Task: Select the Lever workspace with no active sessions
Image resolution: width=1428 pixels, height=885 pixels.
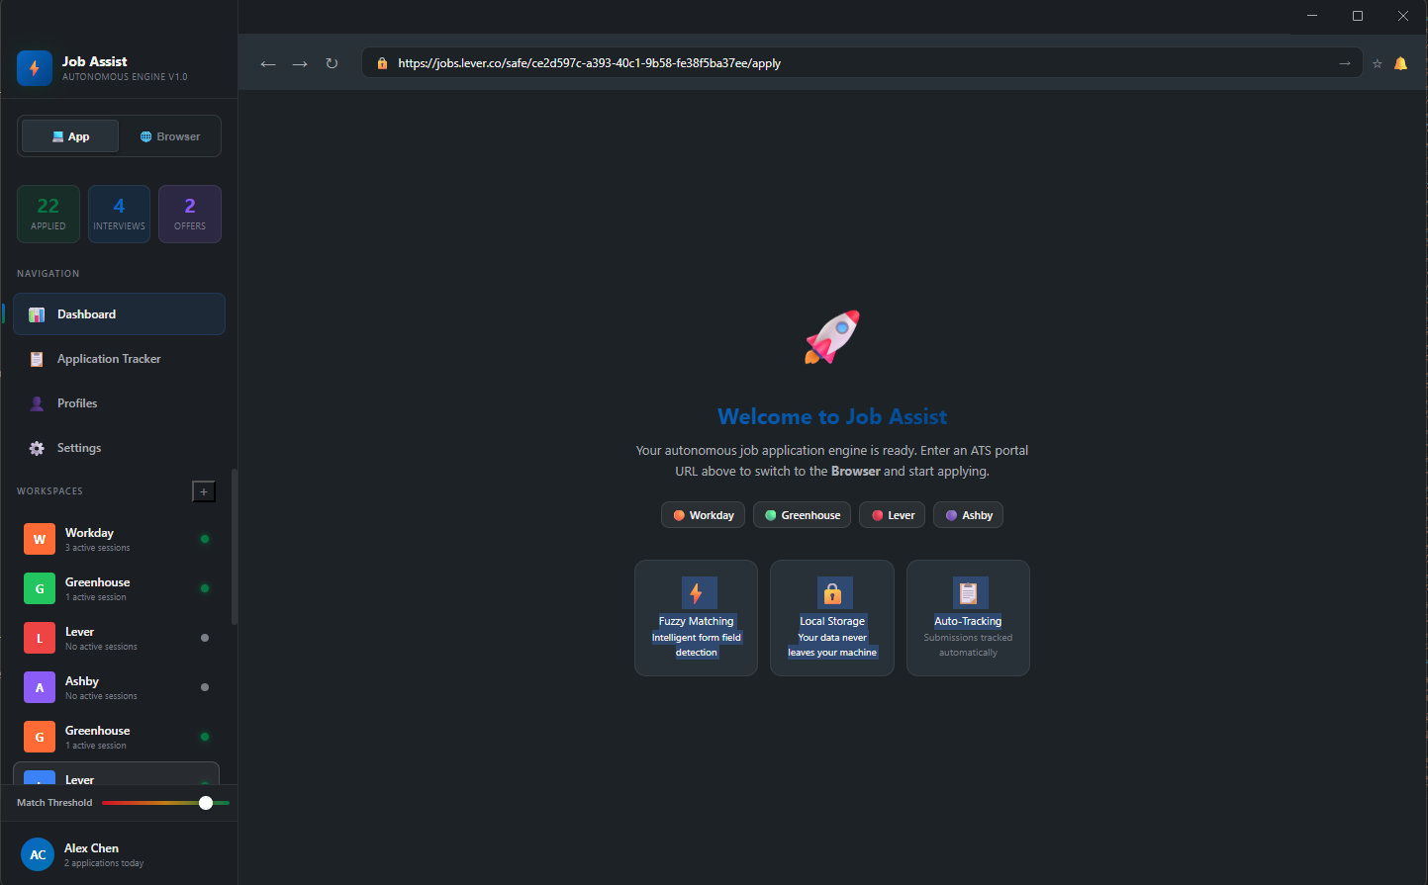Action: 116,638
